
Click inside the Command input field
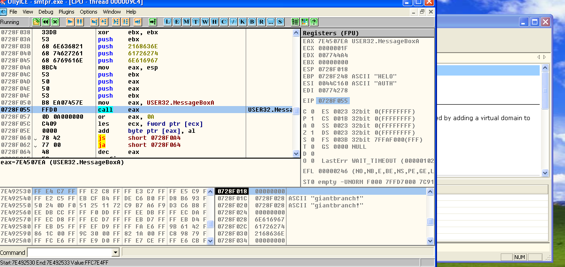[x=69, y=252]
